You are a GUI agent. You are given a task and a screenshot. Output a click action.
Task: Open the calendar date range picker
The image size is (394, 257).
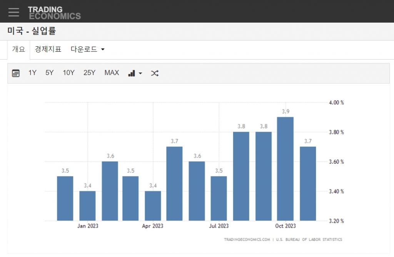[x=16, y=73]
